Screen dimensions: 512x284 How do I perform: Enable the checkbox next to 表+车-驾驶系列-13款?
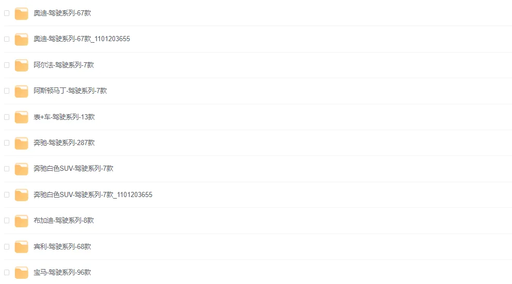[7, 117]
